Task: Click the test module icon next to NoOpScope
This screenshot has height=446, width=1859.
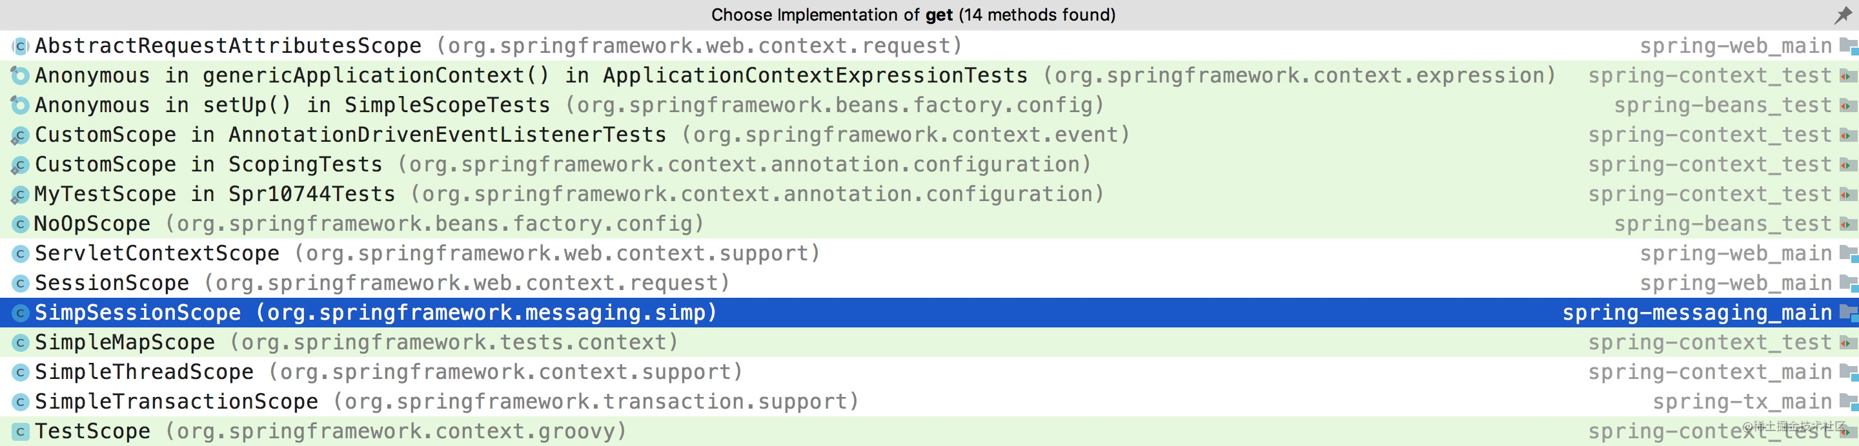Action: tap(1847, 224)
